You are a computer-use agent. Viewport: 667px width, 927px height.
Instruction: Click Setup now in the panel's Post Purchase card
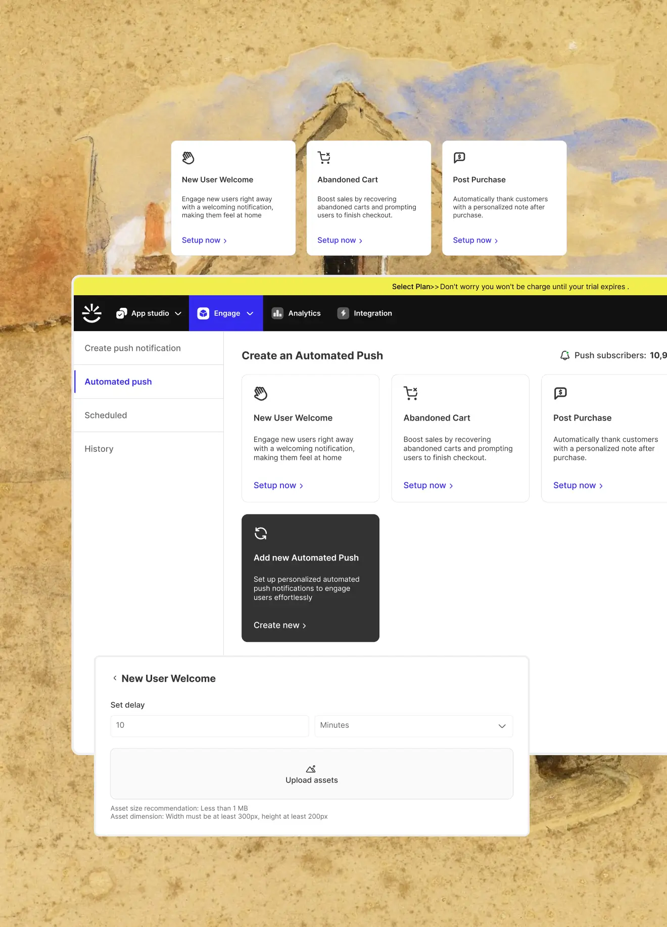[x=578, y=485]
